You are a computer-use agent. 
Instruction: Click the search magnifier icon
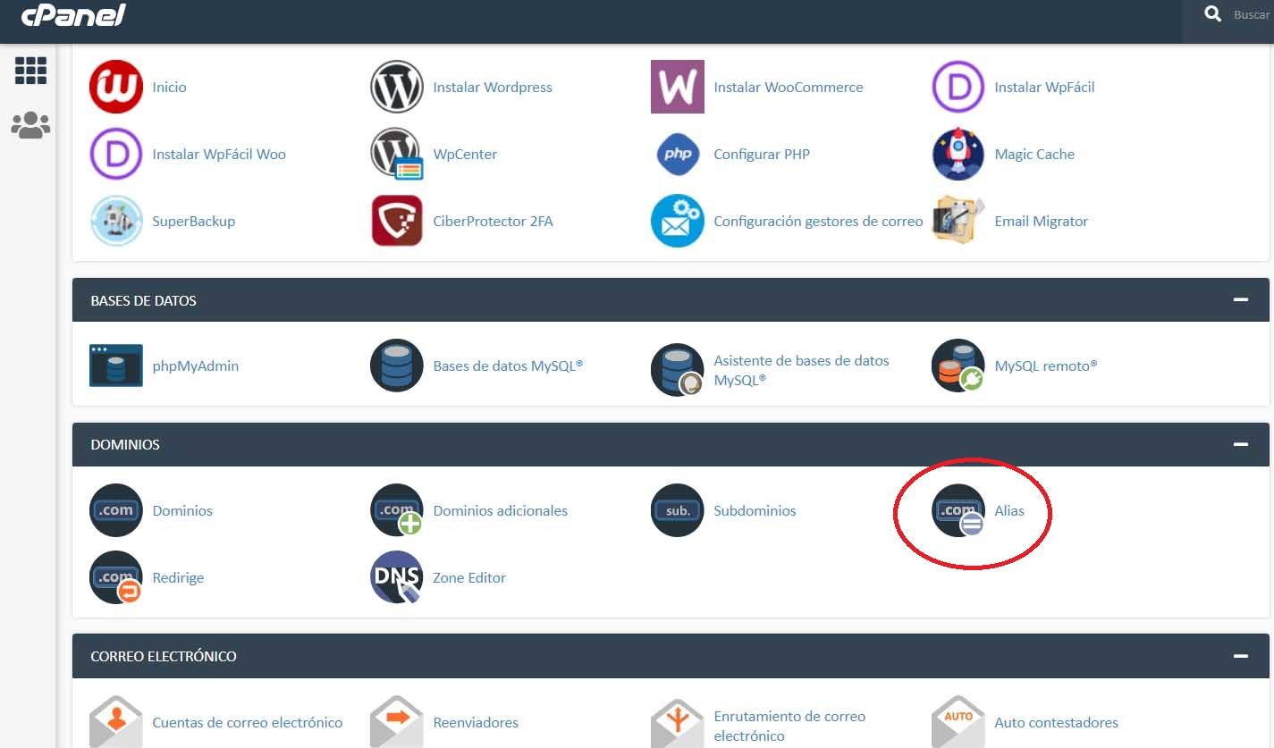1213,14
